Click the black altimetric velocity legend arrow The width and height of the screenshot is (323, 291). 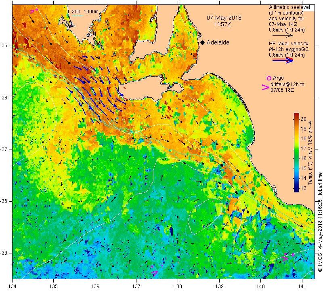283,36
